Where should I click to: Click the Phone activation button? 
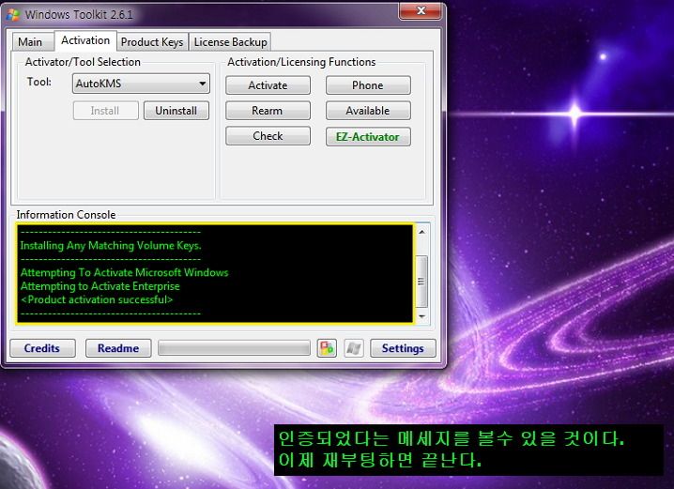368,85
